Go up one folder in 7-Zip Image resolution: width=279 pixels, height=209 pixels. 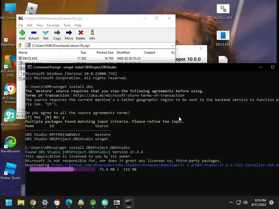(20, 45)
